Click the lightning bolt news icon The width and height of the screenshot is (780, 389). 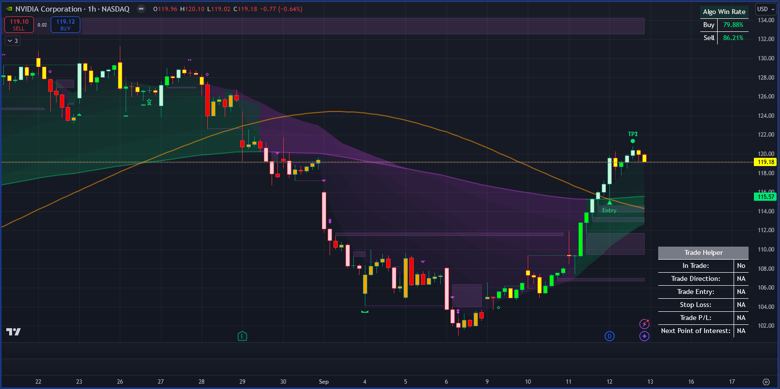[x=644, y=324]
